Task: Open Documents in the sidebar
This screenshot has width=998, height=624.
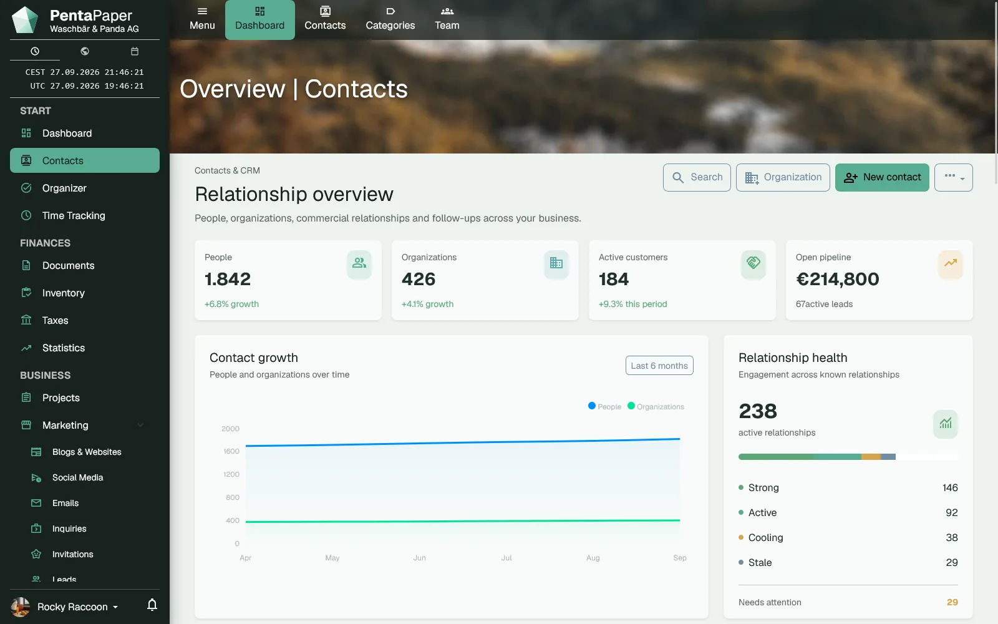Action: 85,265
